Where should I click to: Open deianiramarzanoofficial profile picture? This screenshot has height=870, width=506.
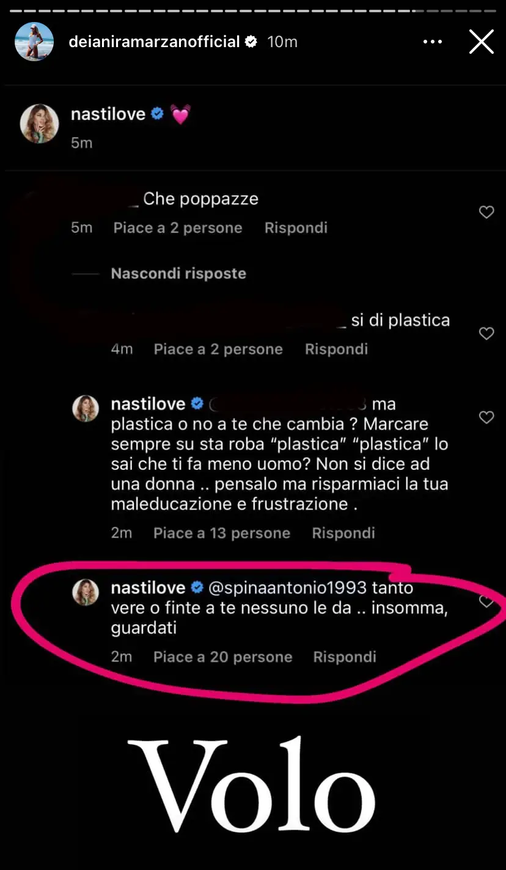pos(34,42)
